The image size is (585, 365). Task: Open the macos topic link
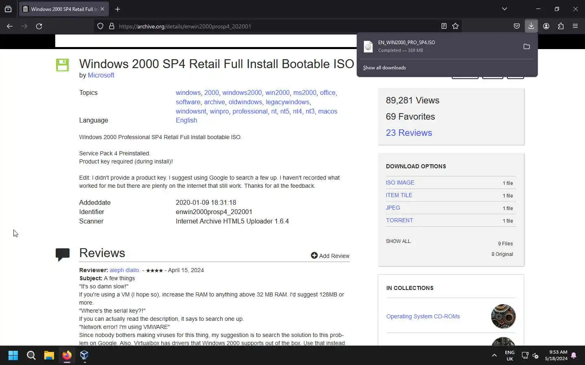[x=328, y=112]
